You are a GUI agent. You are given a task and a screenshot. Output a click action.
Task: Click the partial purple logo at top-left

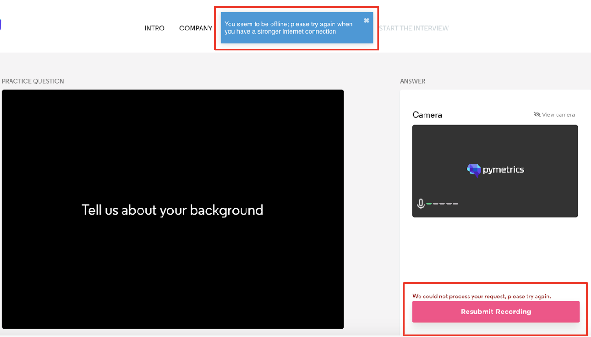[1, 25]
